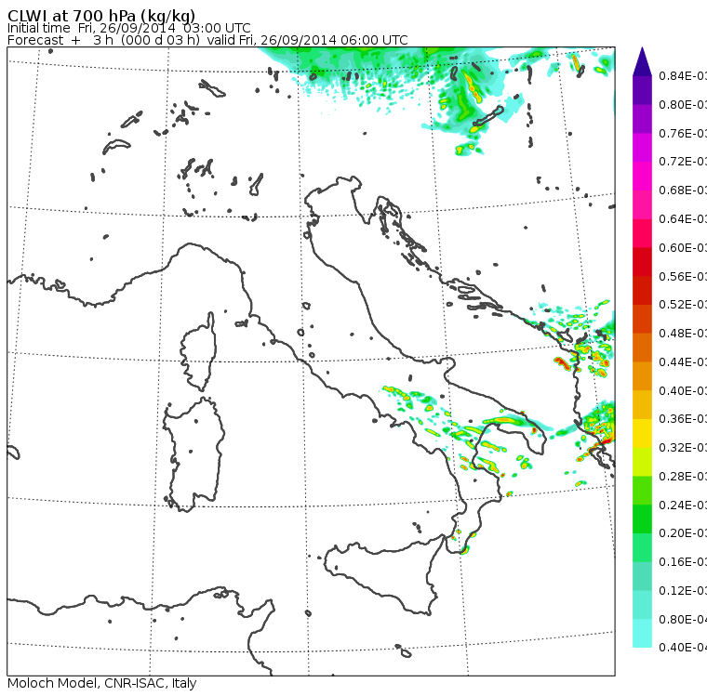
Task: Select legend band between 0.28E-03 and 0.32E-03
Action: (642, 462)
